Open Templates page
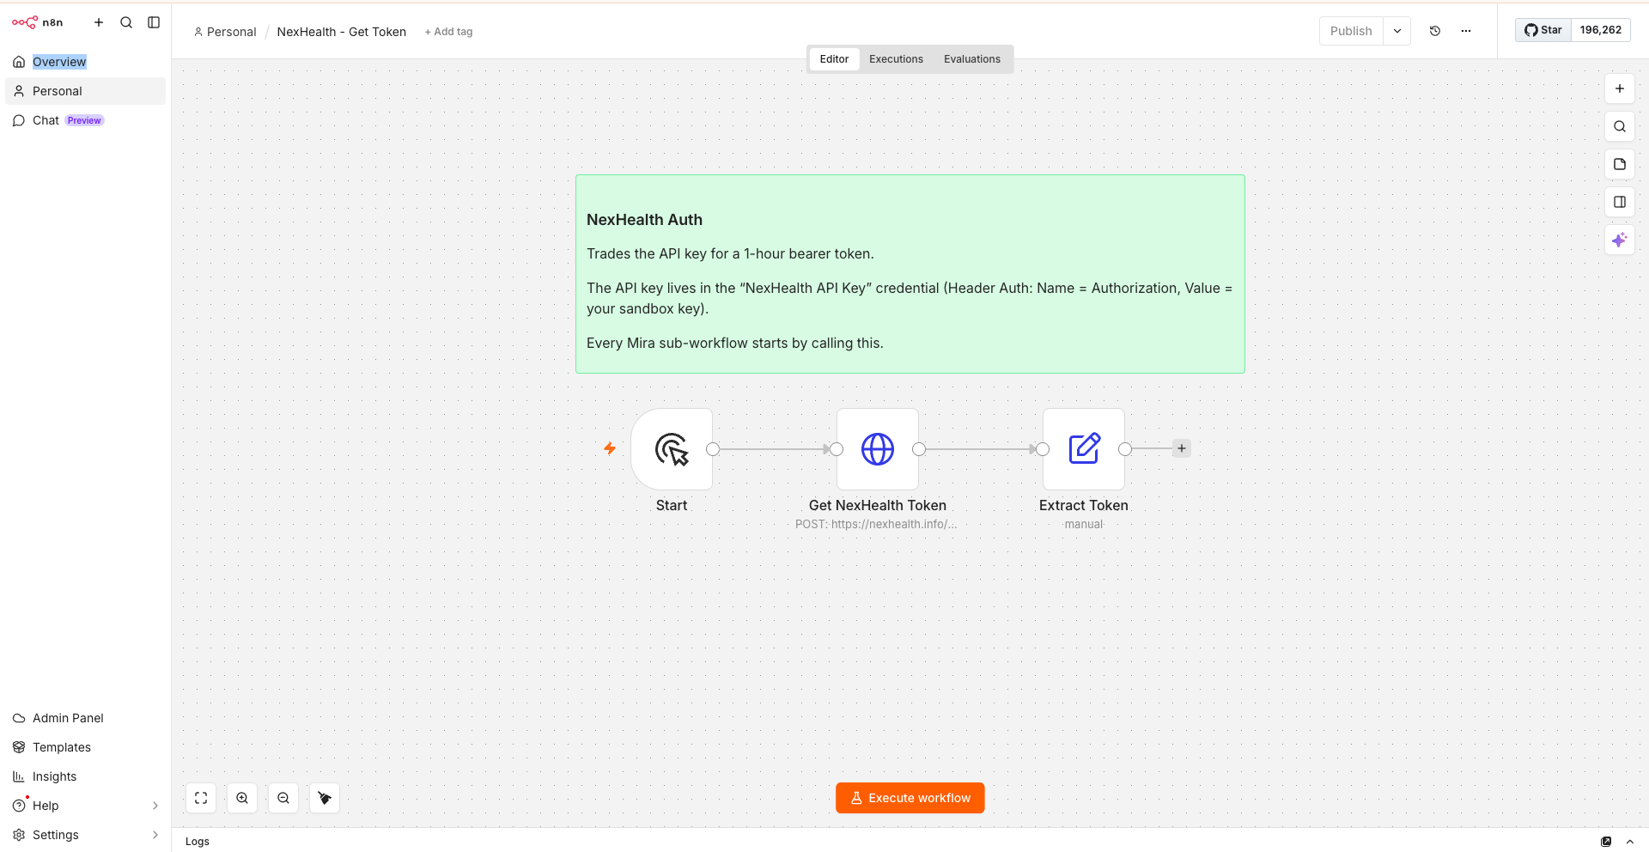 85,747
